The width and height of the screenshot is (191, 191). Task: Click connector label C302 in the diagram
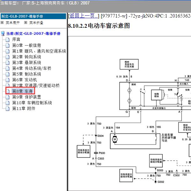pyautogui.click(x=176, y=175)
